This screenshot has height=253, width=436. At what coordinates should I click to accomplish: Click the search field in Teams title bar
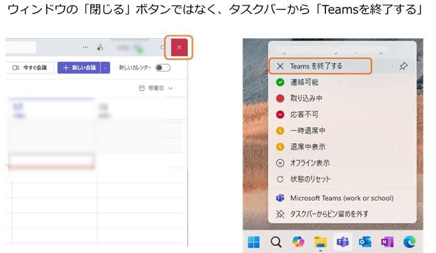pos(21,47)
